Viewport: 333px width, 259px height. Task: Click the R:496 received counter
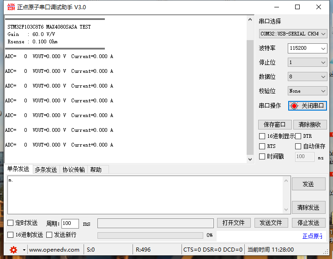tap(143, 250)
